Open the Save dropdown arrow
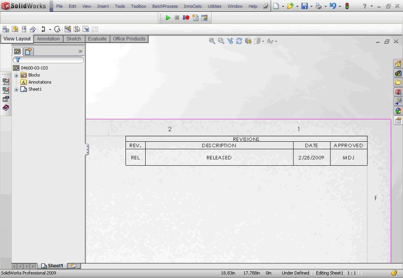Viewport: 403px width, 278px height. coord(311,6)
